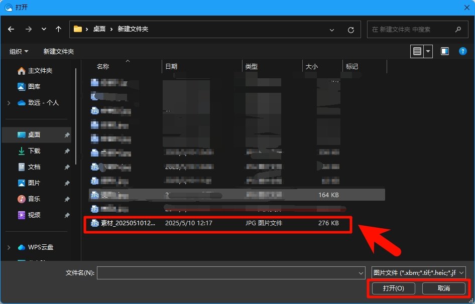
Task: Open the Help question mark icon
Action: (462, 51)
